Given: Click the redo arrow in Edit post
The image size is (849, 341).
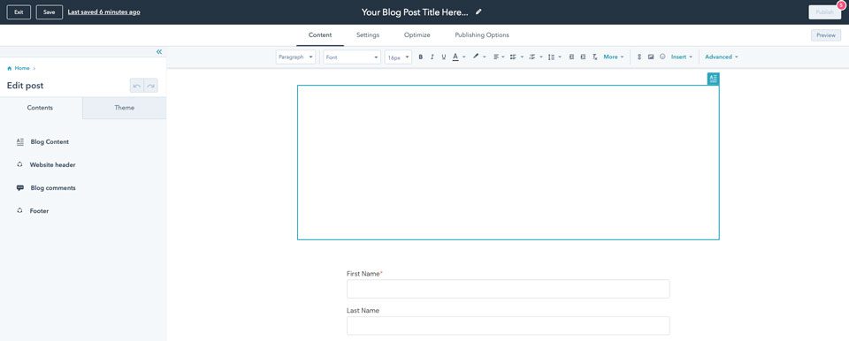Looking at the screenshot, I should (151, 86).
